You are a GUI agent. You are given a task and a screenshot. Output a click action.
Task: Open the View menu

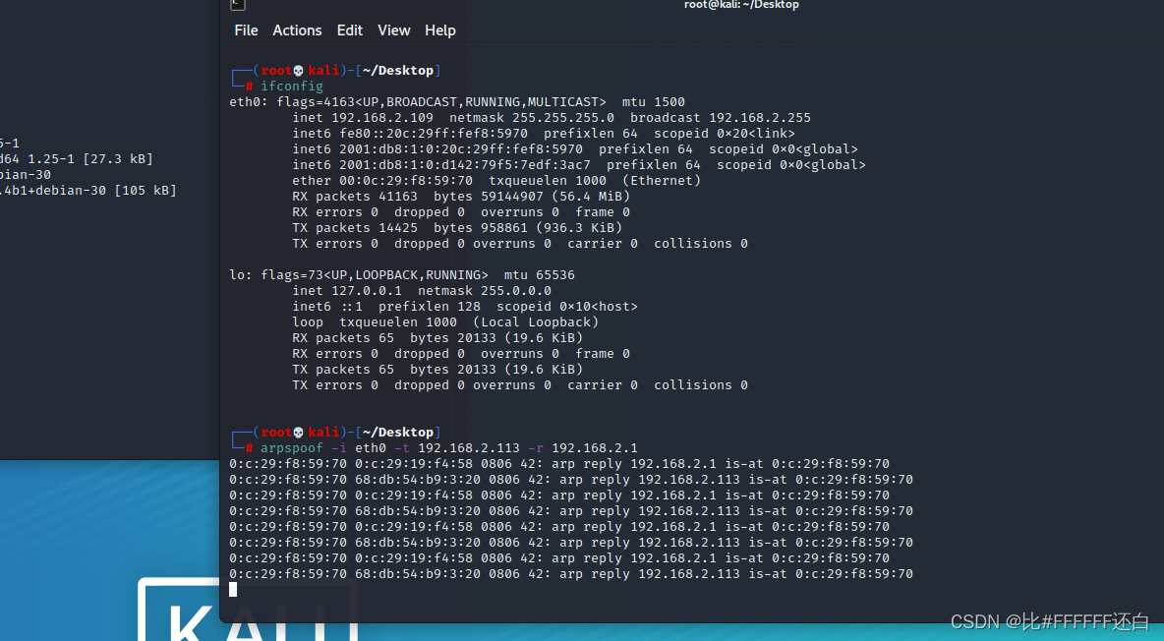pos(393,30)
